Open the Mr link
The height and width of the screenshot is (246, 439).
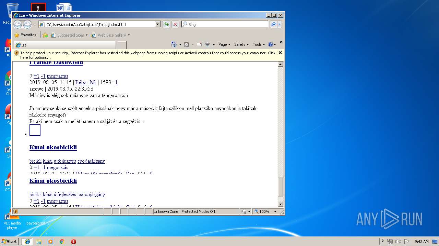(x=93, y=82)
